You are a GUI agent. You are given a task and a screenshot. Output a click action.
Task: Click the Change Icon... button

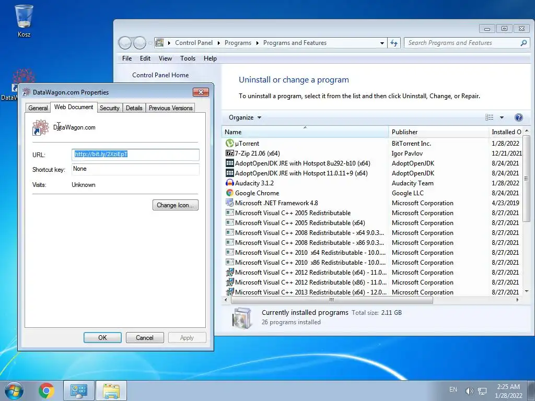tap(176, 205)
